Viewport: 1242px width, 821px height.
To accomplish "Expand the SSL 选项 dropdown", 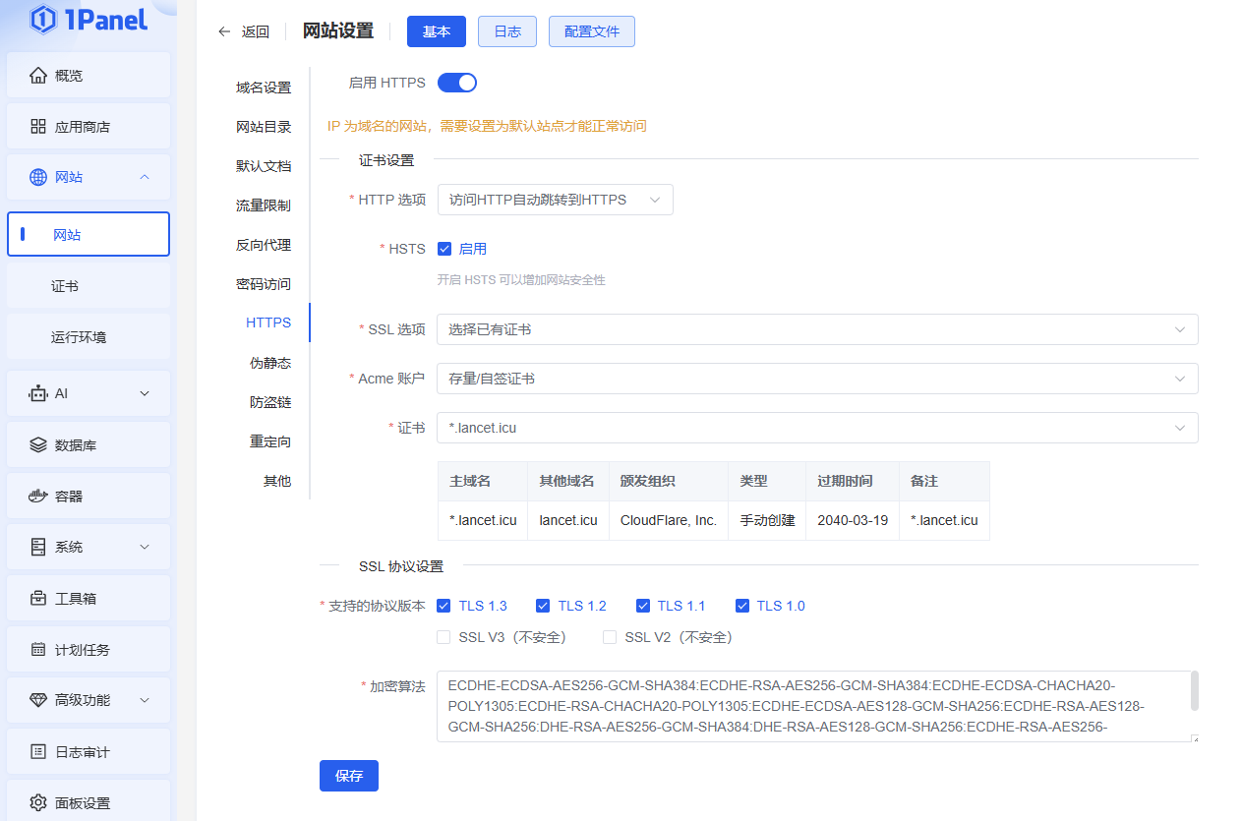I will (816, 329).
